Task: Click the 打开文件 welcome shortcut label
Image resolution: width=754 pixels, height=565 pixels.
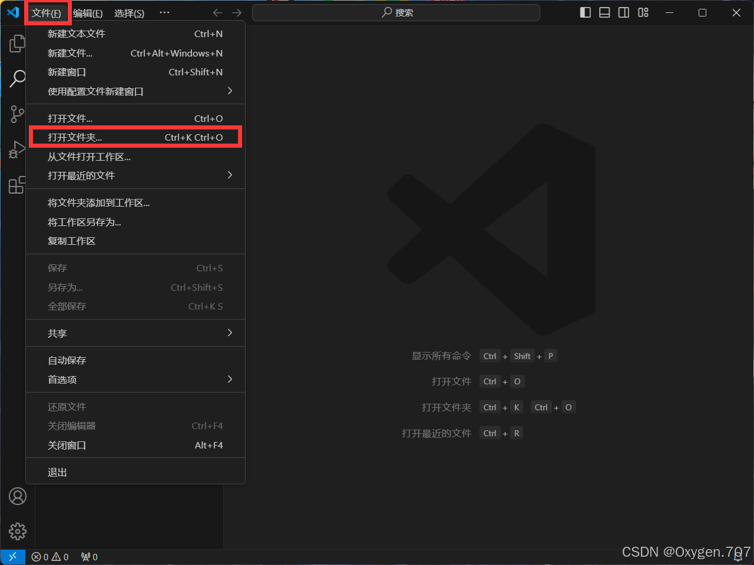Action: [451, 382]
